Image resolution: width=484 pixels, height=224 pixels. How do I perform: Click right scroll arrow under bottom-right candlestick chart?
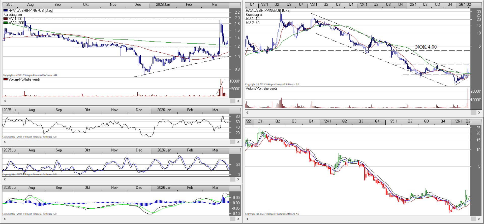pos(479,219)
